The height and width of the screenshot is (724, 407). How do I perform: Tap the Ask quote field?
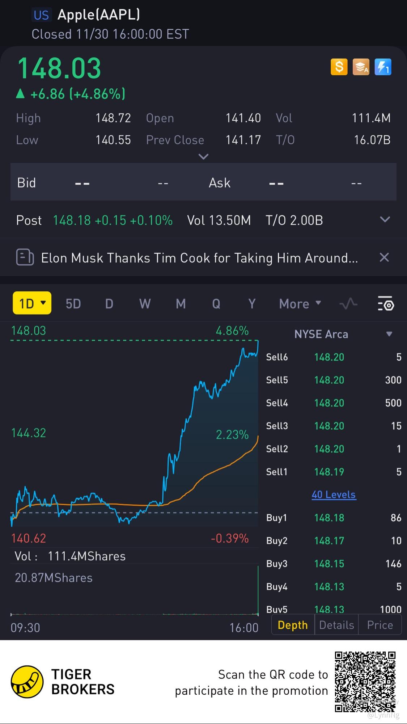click(x=300, y=182)
